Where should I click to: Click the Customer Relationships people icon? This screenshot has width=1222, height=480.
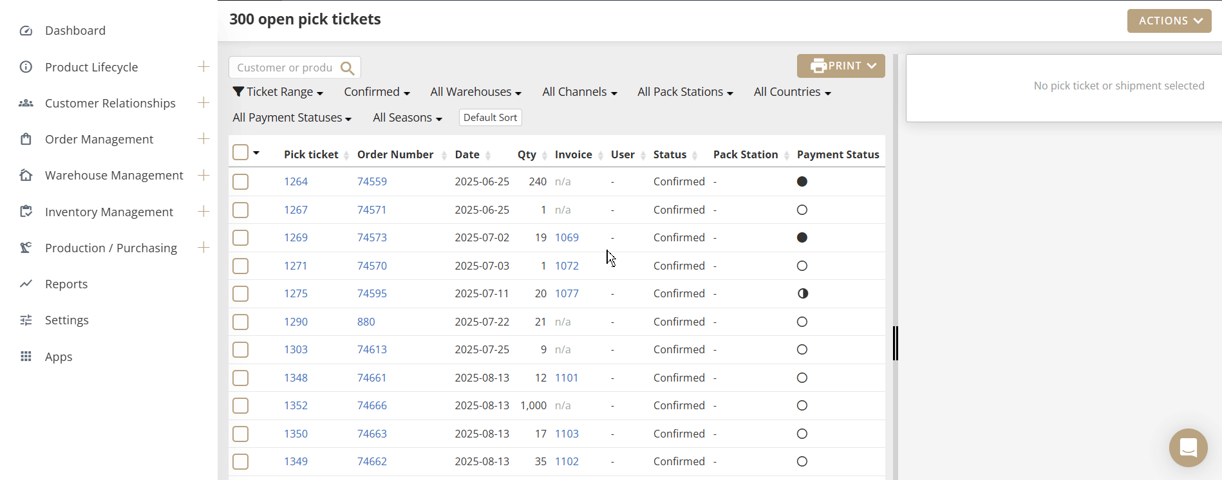pos(26,103)
